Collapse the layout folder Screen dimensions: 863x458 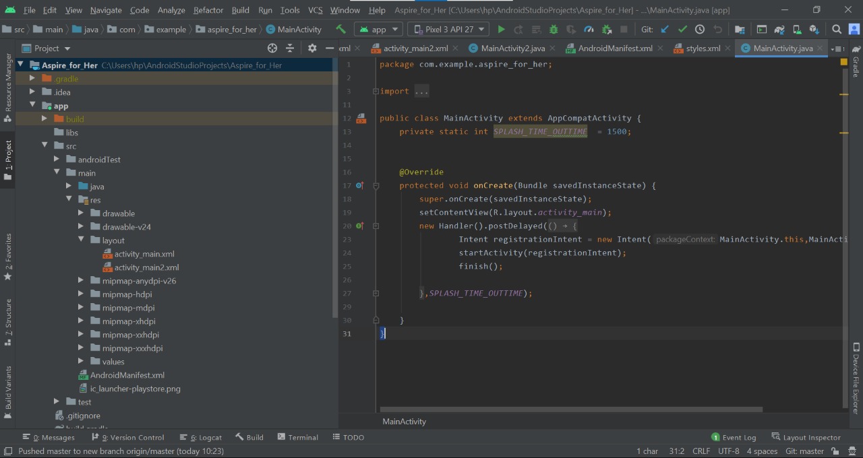coord(81,240)
